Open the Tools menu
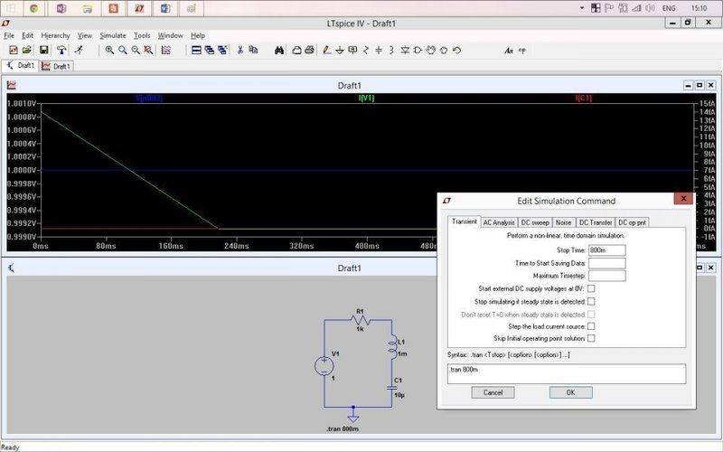Viewport: 723px width, 452px height. coord(142,35)
